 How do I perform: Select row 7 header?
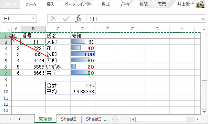(6, 73)
